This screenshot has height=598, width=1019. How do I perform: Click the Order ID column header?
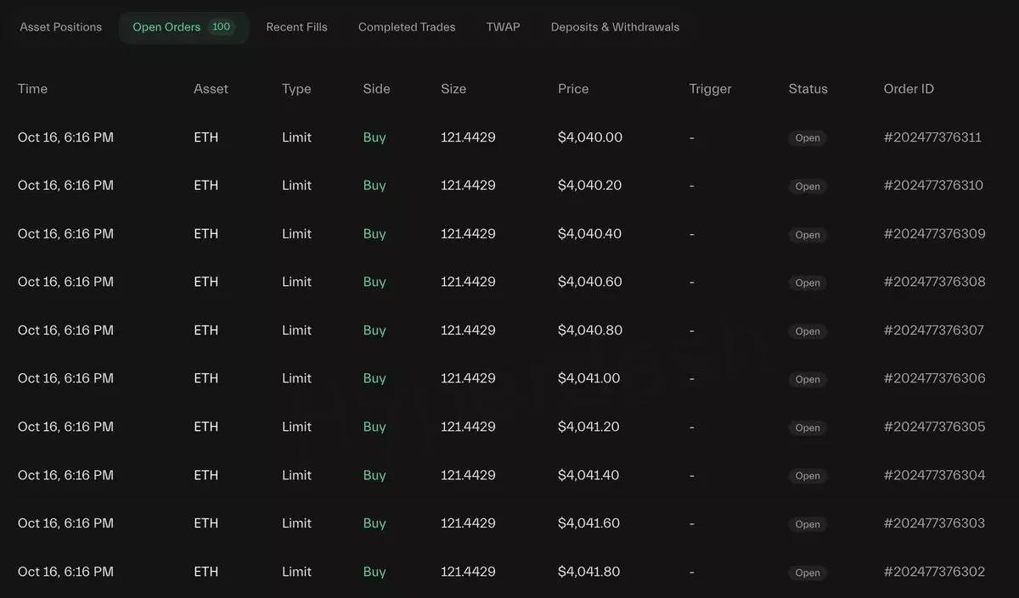tap(909, 89)
